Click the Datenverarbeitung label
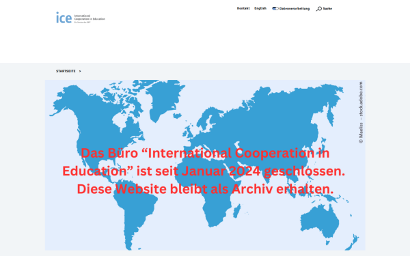This screenshot has width=410, height=256. 295,9
